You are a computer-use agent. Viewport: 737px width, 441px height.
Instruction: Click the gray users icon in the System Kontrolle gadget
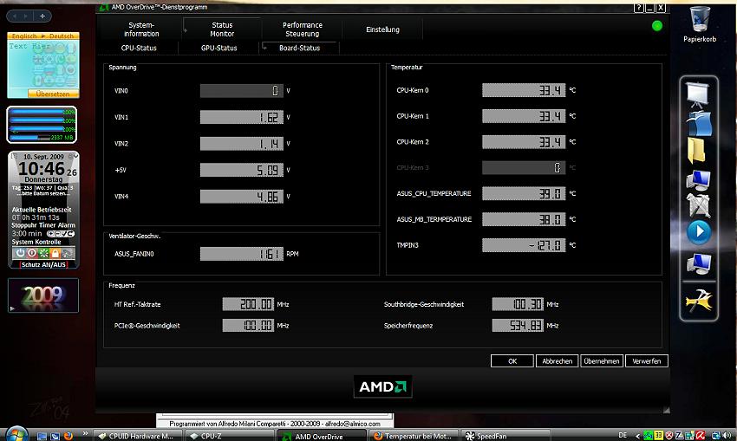tap(68, 253)
